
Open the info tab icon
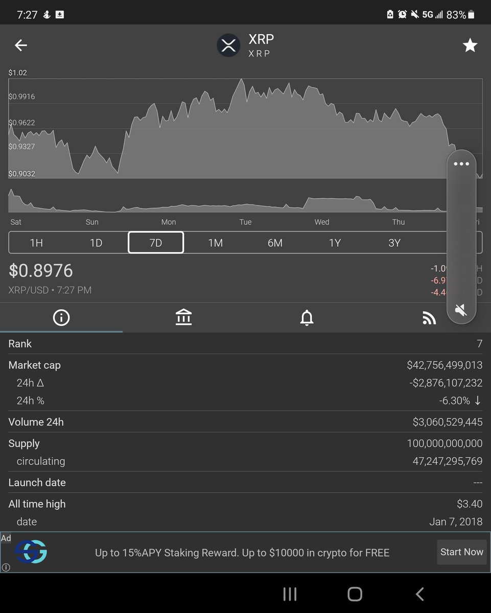[x=61, y=318]
